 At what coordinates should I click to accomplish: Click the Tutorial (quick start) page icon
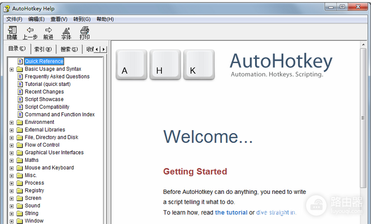tap(20, 84)
